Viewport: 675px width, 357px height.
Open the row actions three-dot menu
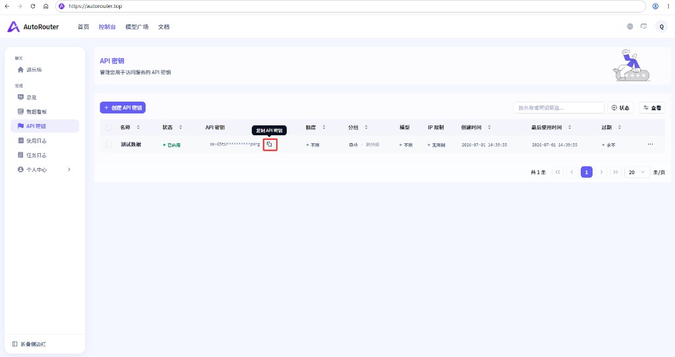[650, 145]
